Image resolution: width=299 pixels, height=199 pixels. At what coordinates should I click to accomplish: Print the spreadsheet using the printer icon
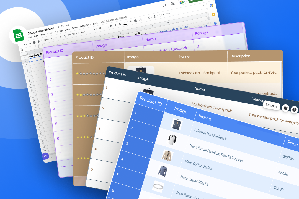click(x=34, y=42)
